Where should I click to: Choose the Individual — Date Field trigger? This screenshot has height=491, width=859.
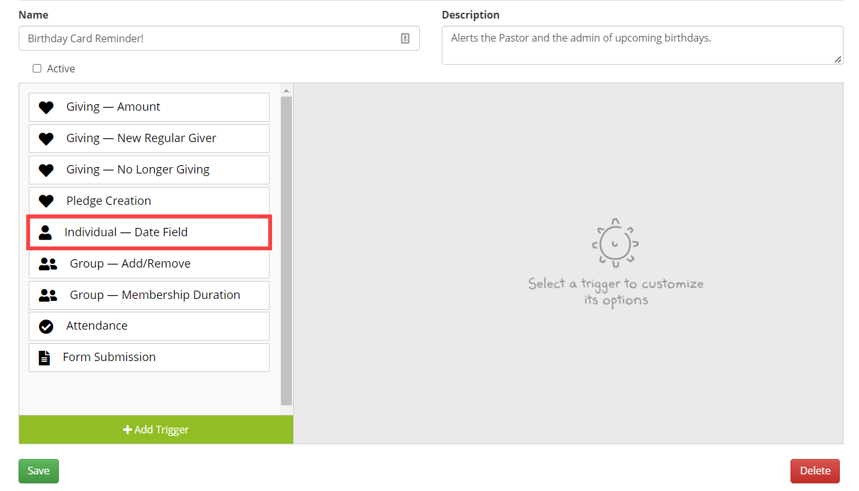tap(149, 232)
